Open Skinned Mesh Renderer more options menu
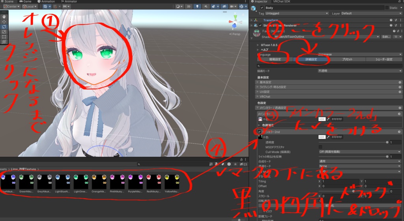Viewport: 404px width, 221px height. (400, 26)
